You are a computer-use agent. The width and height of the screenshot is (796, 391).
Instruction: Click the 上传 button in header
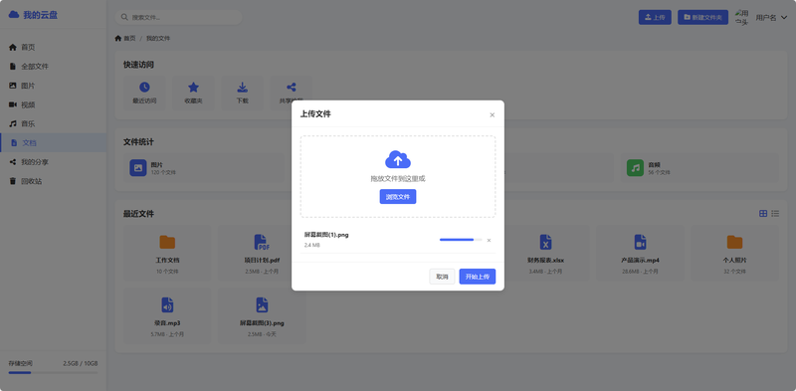(655, 17)
